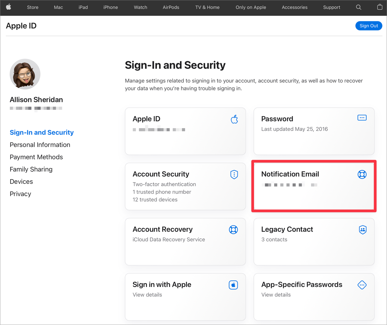
Task: Click the Apple logo in navigation bar
Action: pyautogui.click(x=9, y=7)
